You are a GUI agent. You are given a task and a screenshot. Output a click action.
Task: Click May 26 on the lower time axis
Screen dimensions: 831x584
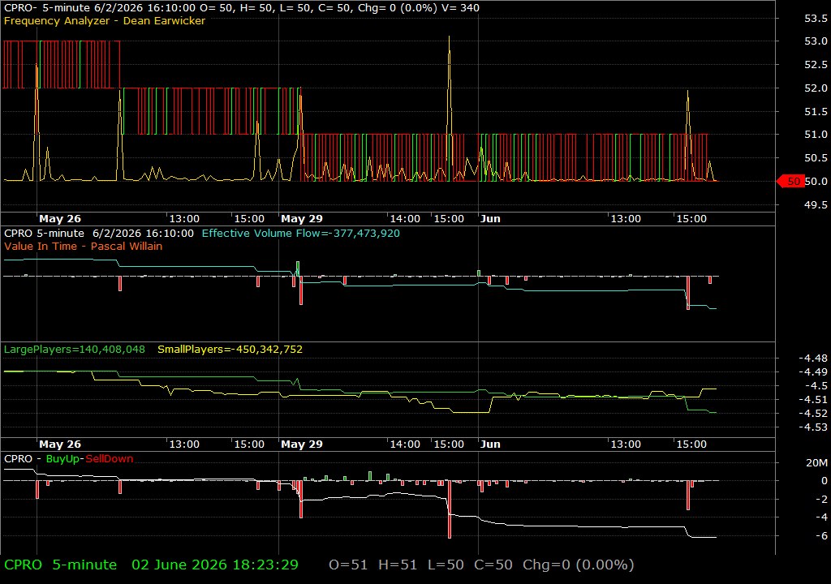pyautogui.click(x=60, y=444)
